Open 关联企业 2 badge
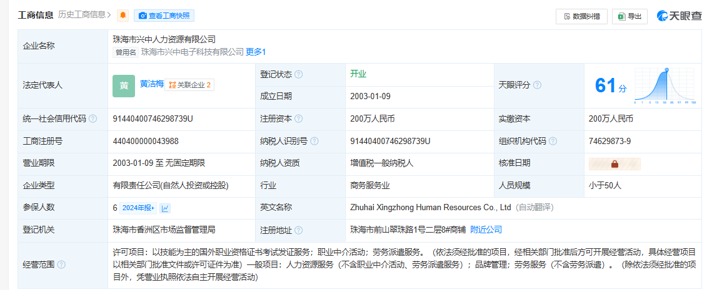Image resolution: width=707 pixels, height=290 pixels. 189,85
